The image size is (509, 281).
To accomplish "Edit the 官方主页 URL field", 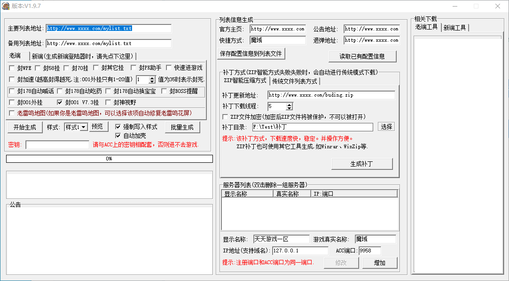I will 278,29.
